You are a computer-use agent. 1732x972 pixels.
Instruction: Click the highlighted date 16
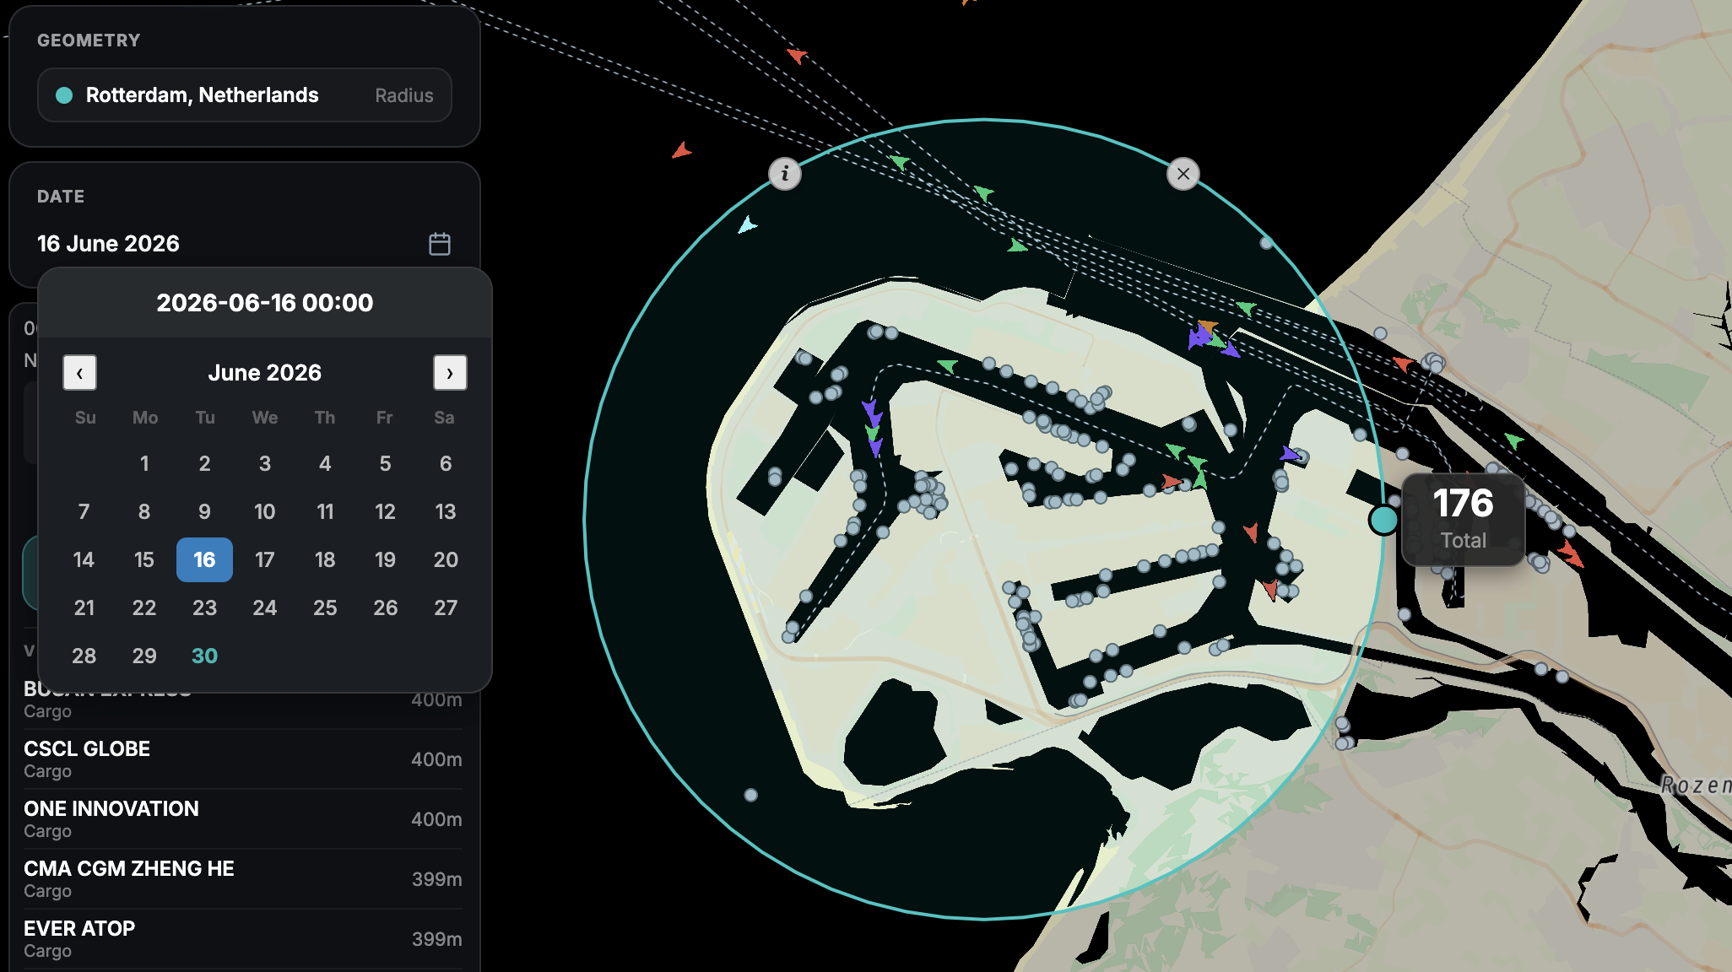click(204, 559)
